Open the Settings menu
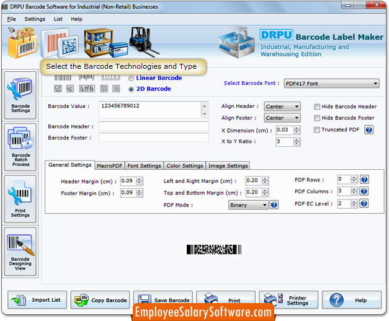The image size is (389, 321). point(35,19)
